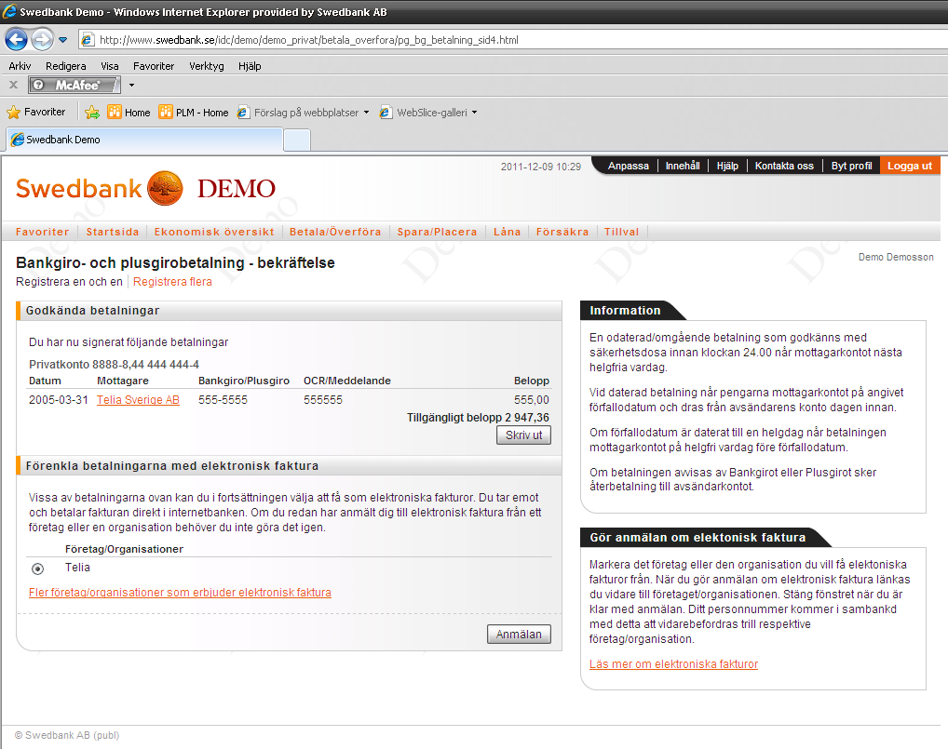
Task: Click Anpassa in top bar
Action: pos(629,166)
